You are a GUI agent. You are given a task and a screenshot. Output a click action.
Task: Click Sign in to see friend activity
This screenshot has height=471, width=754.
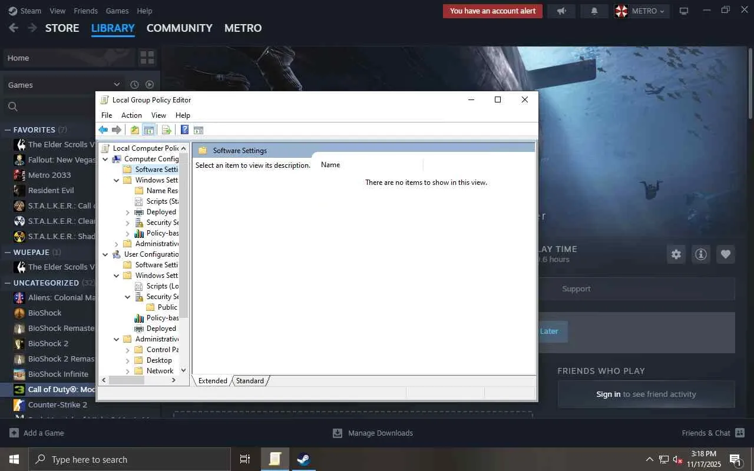point(646,394)
